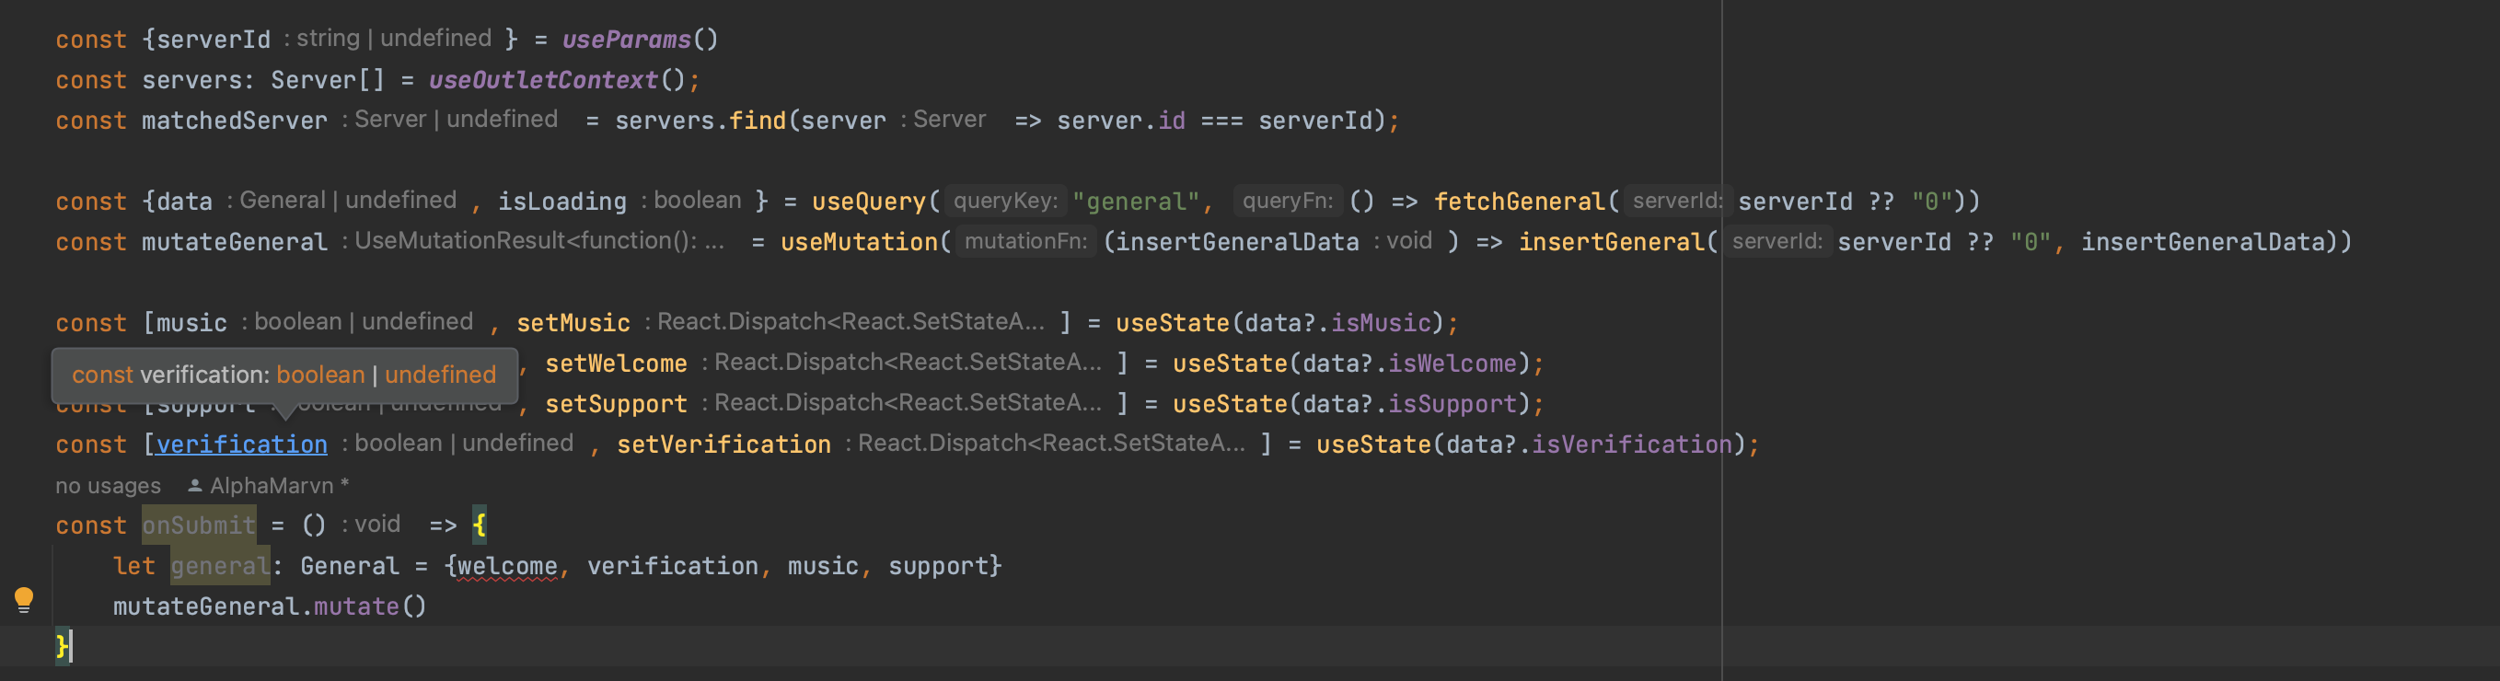Click the useOutletContext function call
This screenshot has width=2500, height=681.
point(543,80)
